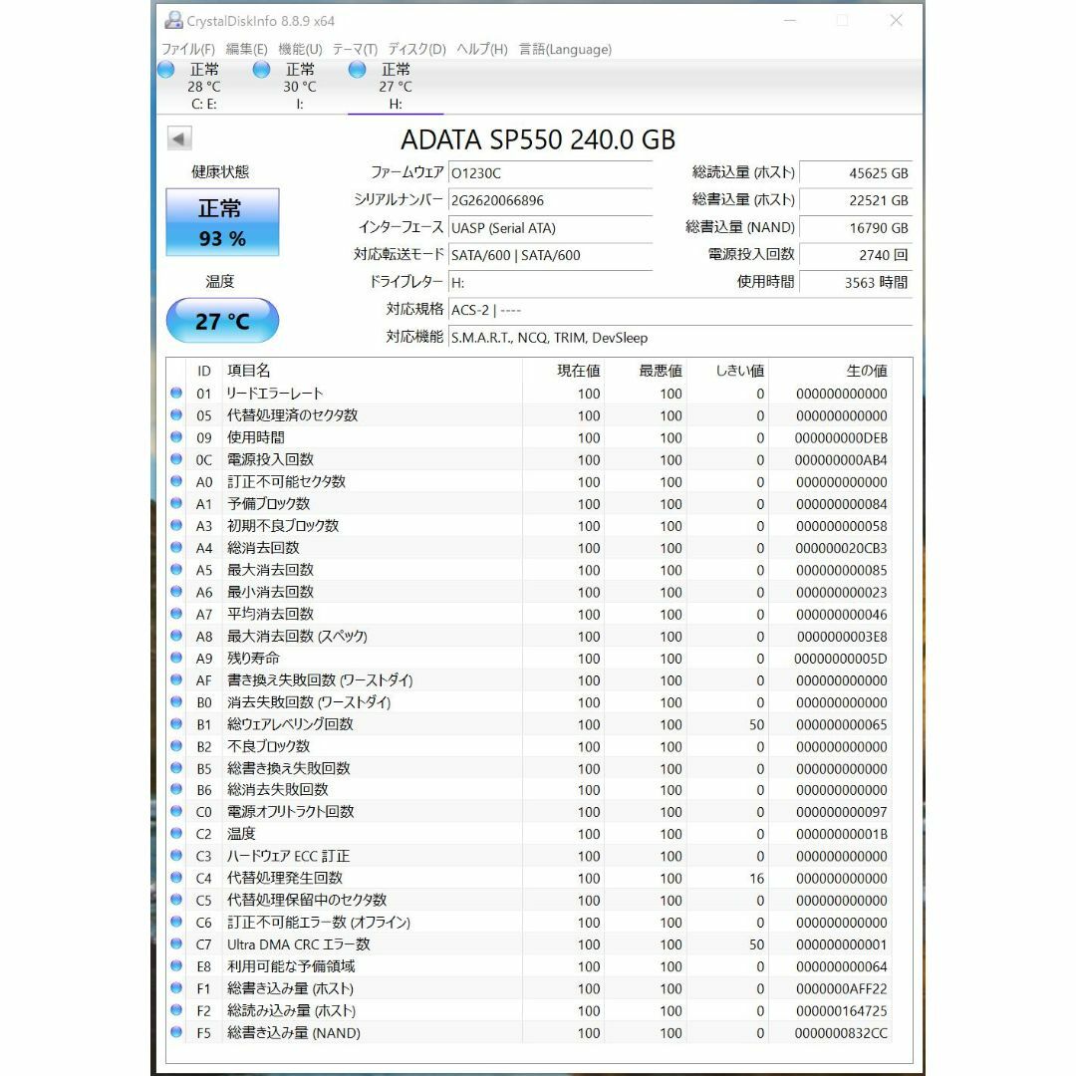Viewport: 1076px width, 1076px height.
Task: Click the CrystalDiskInfo app icon in title bar
Action: click(173, 21)
